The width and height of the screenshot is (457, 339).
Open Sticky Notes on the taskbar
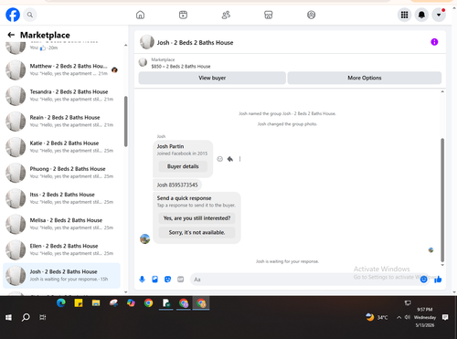79,302
